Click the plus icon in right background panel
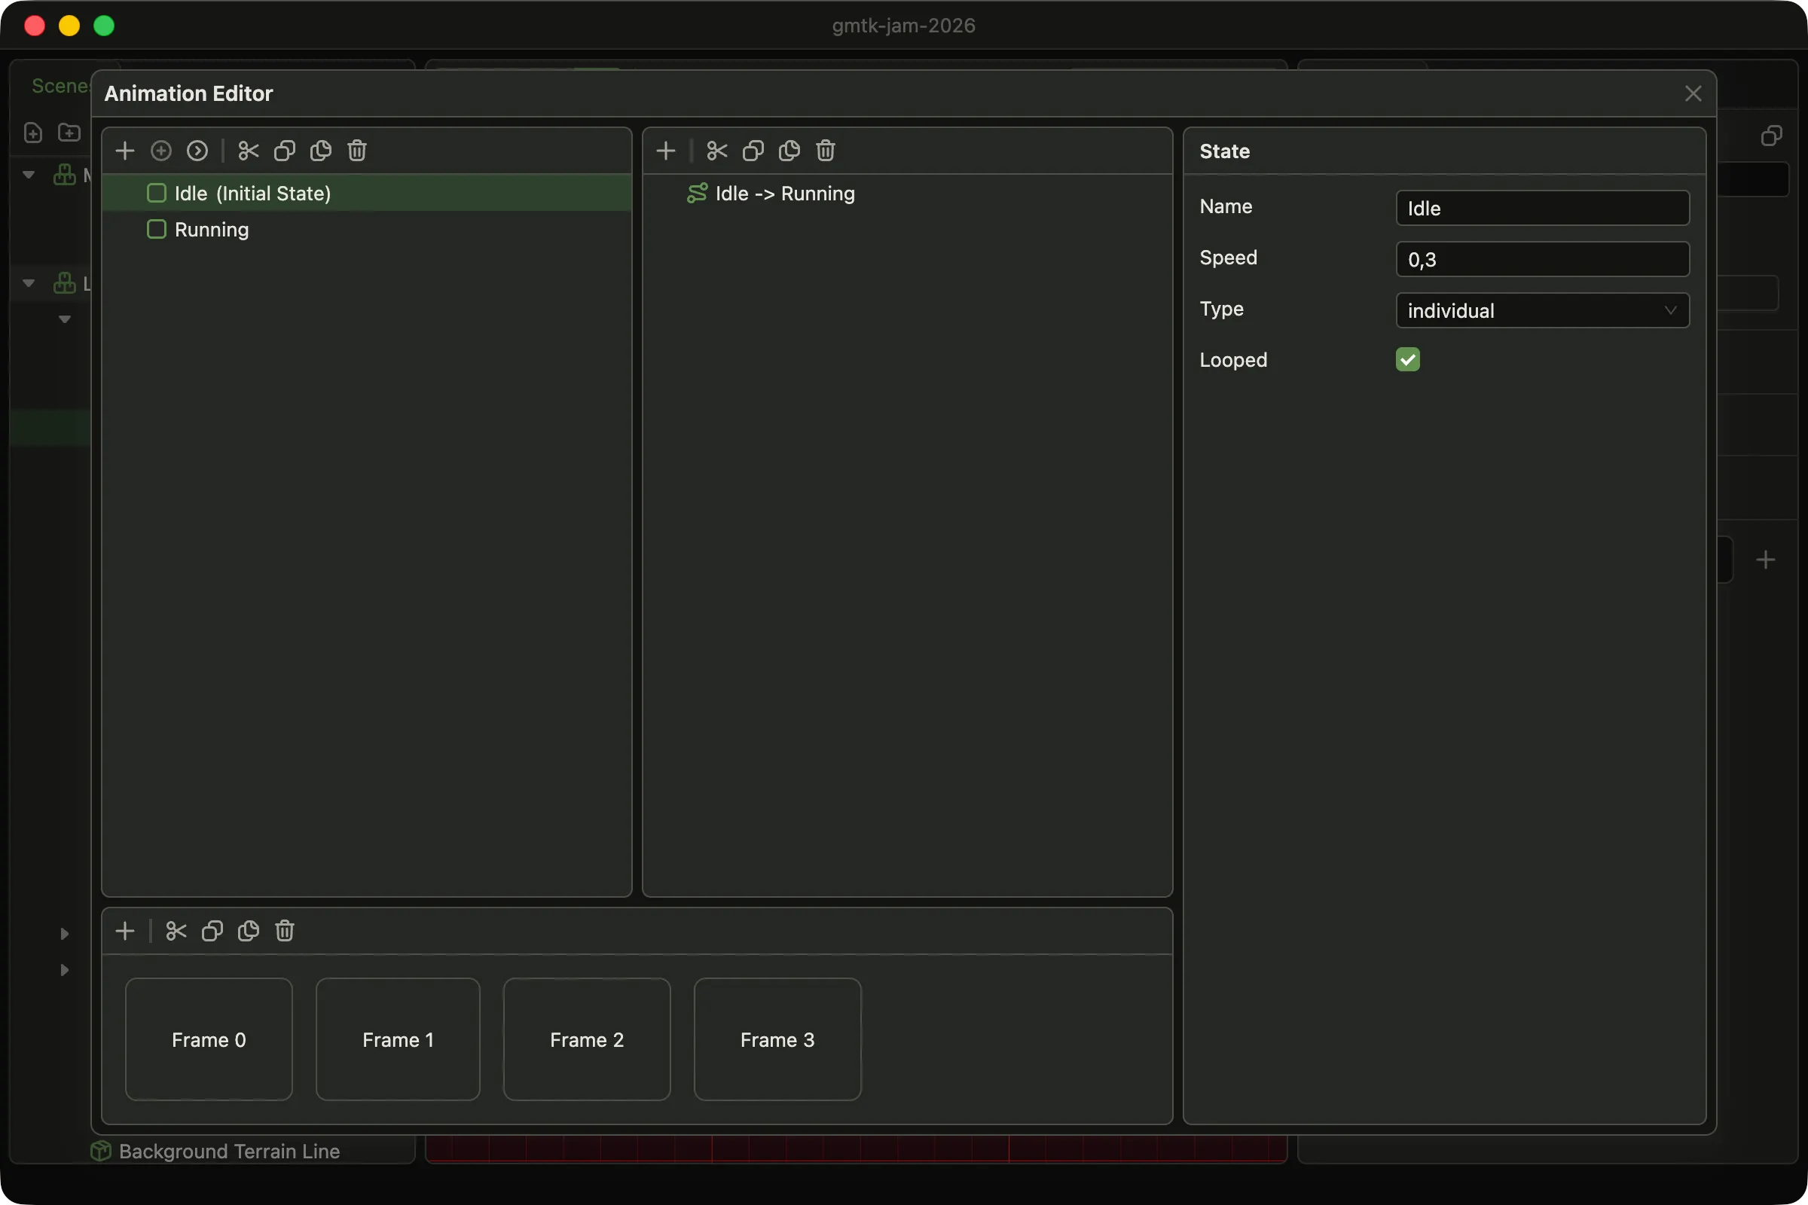1808x1205 pixels. [x=1766, y=560]
